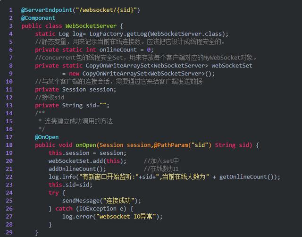Click line number 5 in the gutter
302x237 pixels.
(11, 42)
